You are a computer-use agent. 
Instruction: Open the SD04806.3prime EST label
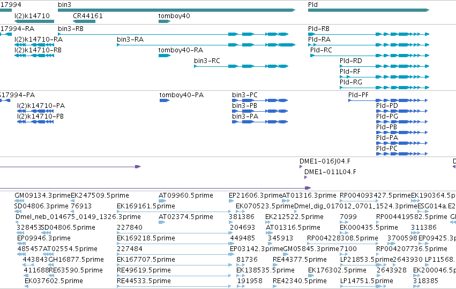(41, 206)
